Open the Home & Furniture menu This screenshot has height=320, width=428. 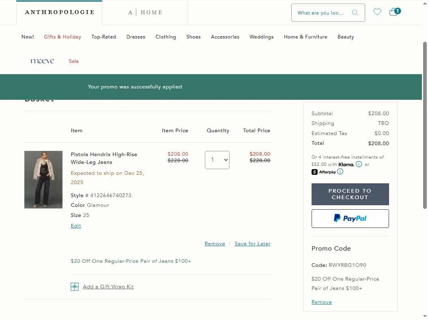coord(305,37)
